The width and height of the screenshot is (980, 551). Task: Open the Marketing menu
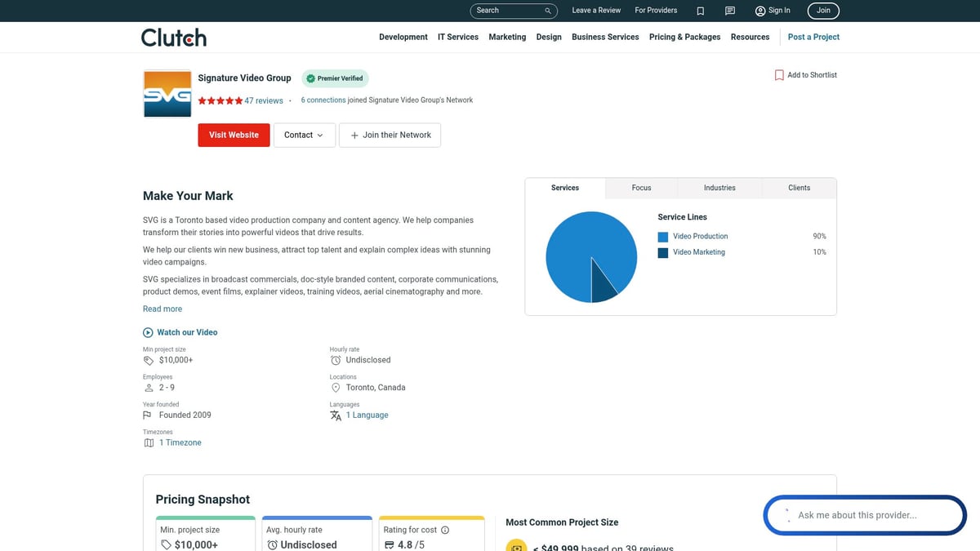[x=507, y=37]
